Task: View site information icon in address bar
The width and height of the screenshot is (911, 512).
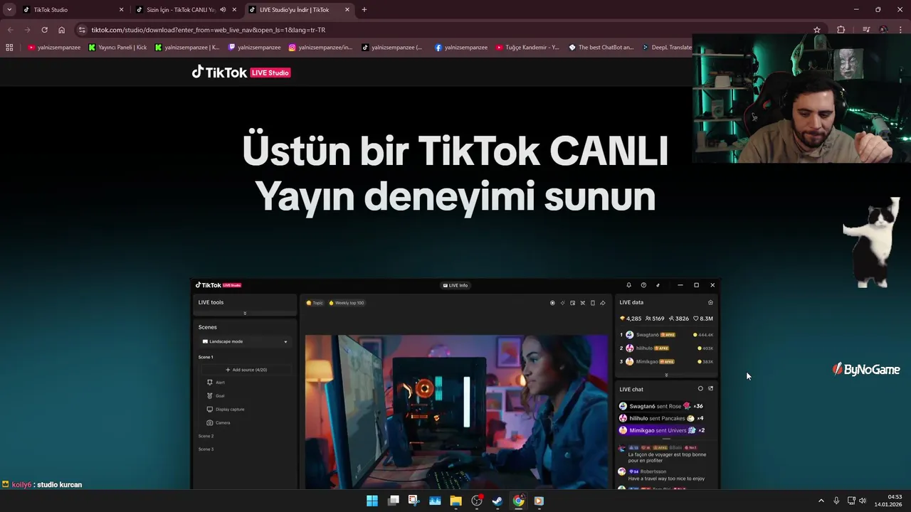Action: pyautogui.click(x=82, y=30)
